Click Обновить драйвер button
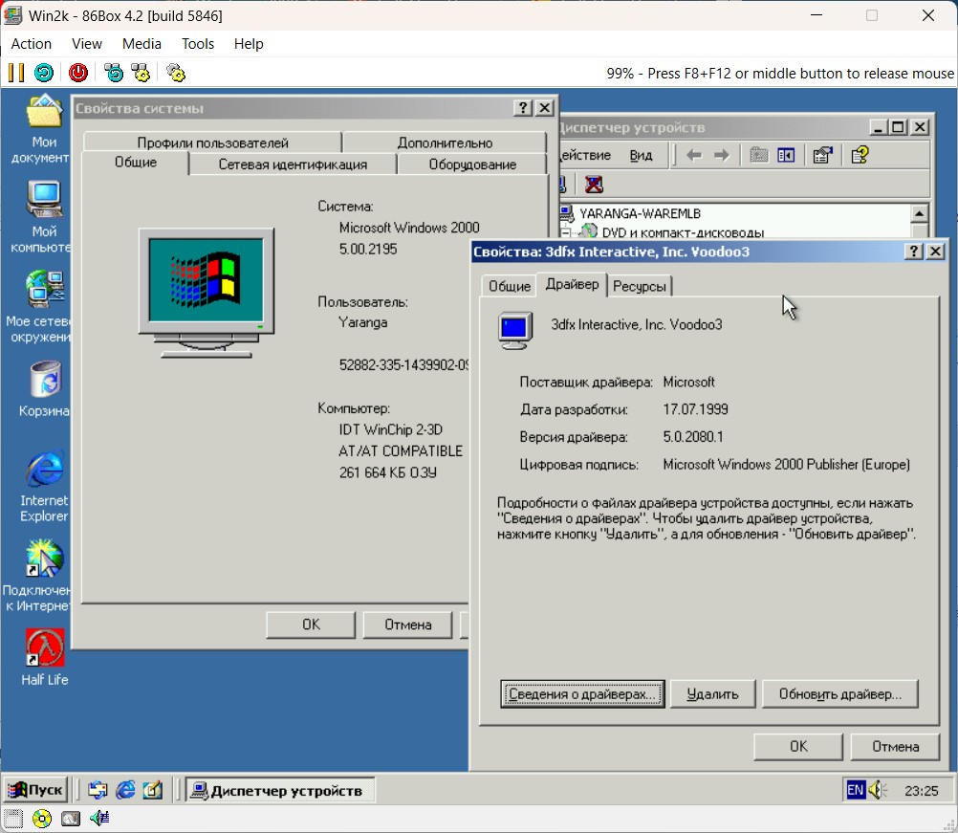Viewport: 958px width, 833px height. (x=840, y=694)
